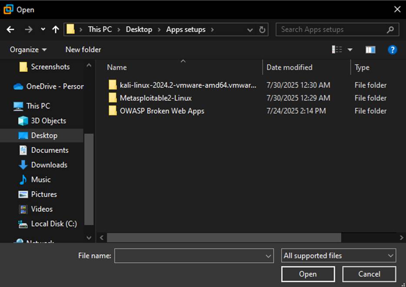Click the Open button

point(308,274)
